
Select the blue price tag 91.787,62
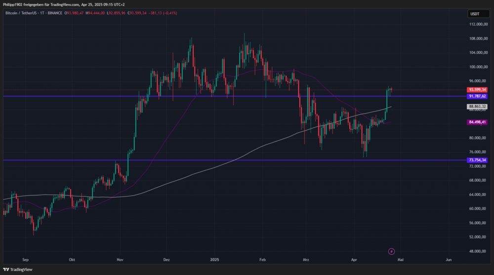tap(477, 96)
